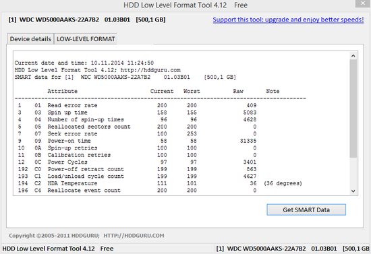Click the (36 degrees) note
The image size is (371, 254).
pyautogui.click(x=283, y=183)
